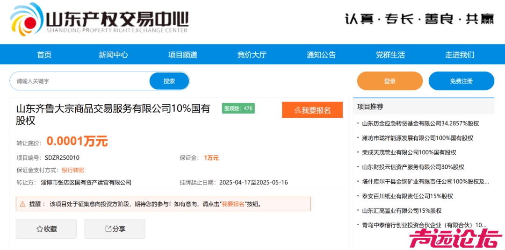Open the 新闻中心 menu item
The height and width of the screenshot is (250, 505).
pos(113,55)
